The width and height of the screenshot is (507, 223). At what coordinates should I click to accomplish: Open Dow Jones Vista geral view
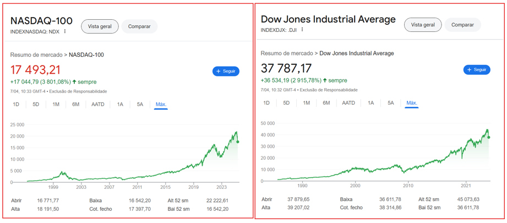423,25
